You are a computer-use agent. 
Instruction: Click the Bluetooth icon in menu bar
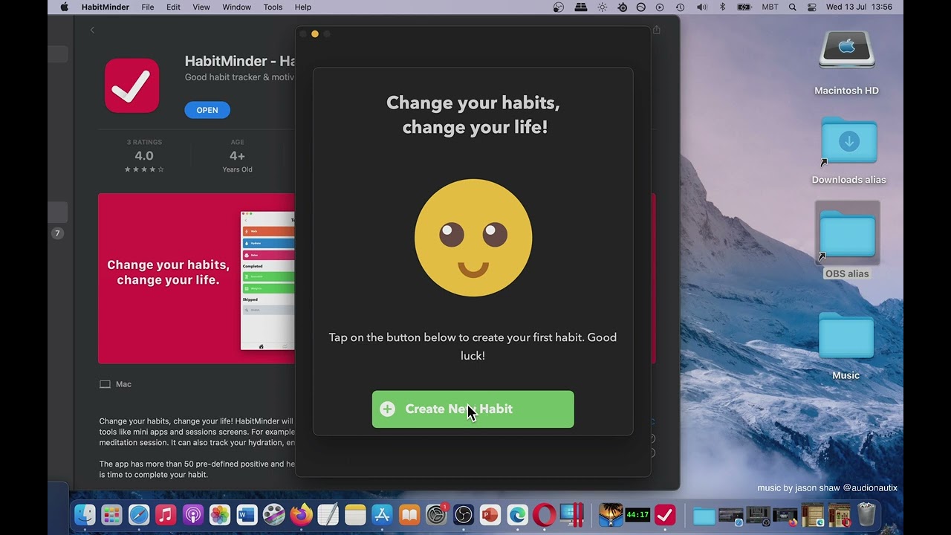(x=722, y=7)
